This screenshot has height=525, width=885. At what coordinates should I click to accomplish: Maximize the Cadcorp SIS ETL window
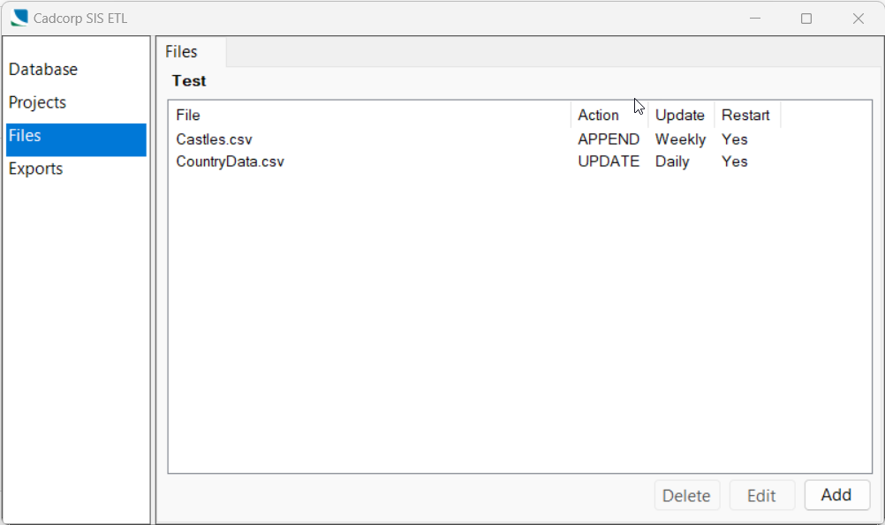coord(806,19)
